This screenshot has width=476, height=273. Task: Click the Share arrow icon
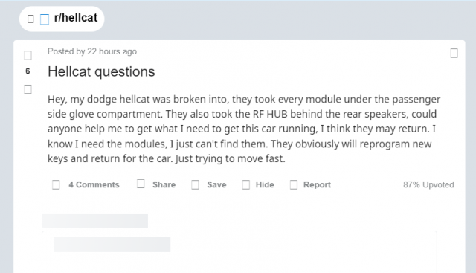pos(141,184)
